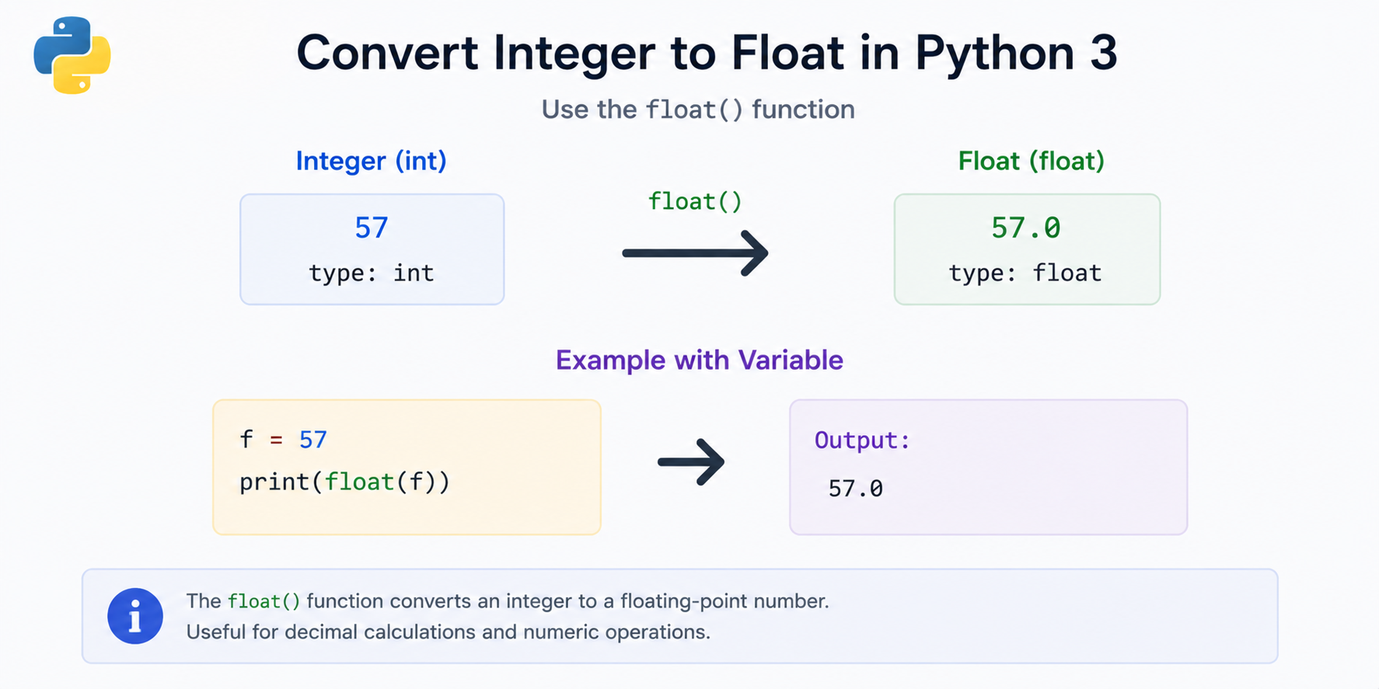Click the output value 57.0
This screenshot has width=1379, height=689.
coord(855,489)
